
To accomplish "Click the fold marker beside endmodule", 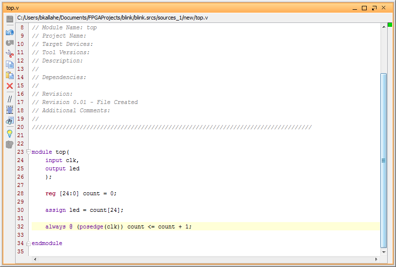I will [x=29, y=243].
